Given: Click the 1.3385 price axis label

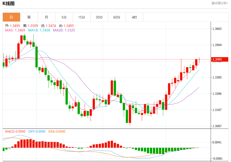Looking at the screenshot, I should (217, 77).
